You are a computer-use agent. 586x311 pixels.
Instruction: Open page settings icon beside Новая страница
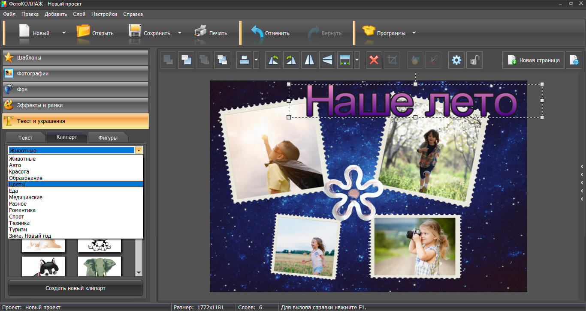(574, 60)
